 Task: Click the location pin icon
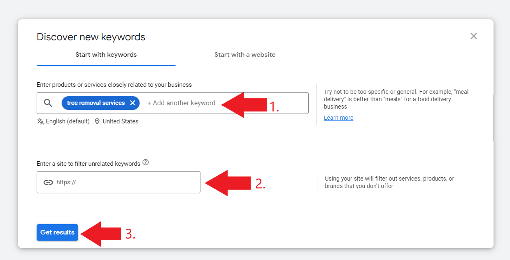97,121
